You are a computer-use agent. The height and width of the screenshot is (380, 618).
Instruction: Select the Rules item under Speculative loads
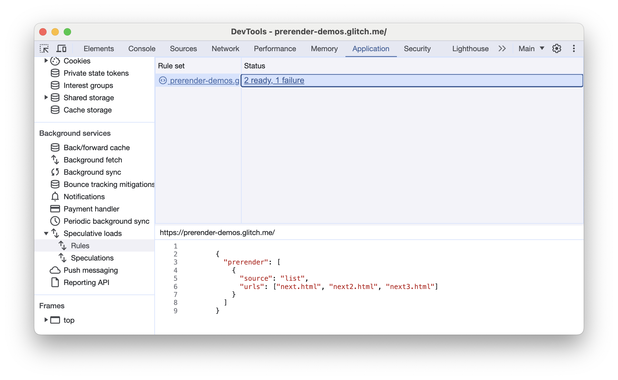pos(79,245)
